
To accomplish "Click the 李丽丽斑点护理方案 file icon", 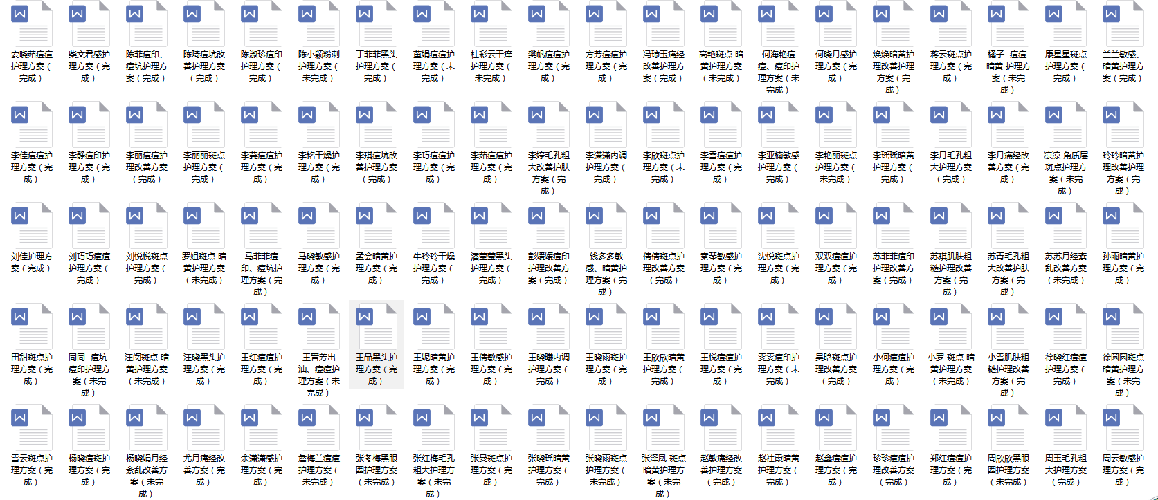I will click(203, 124).
